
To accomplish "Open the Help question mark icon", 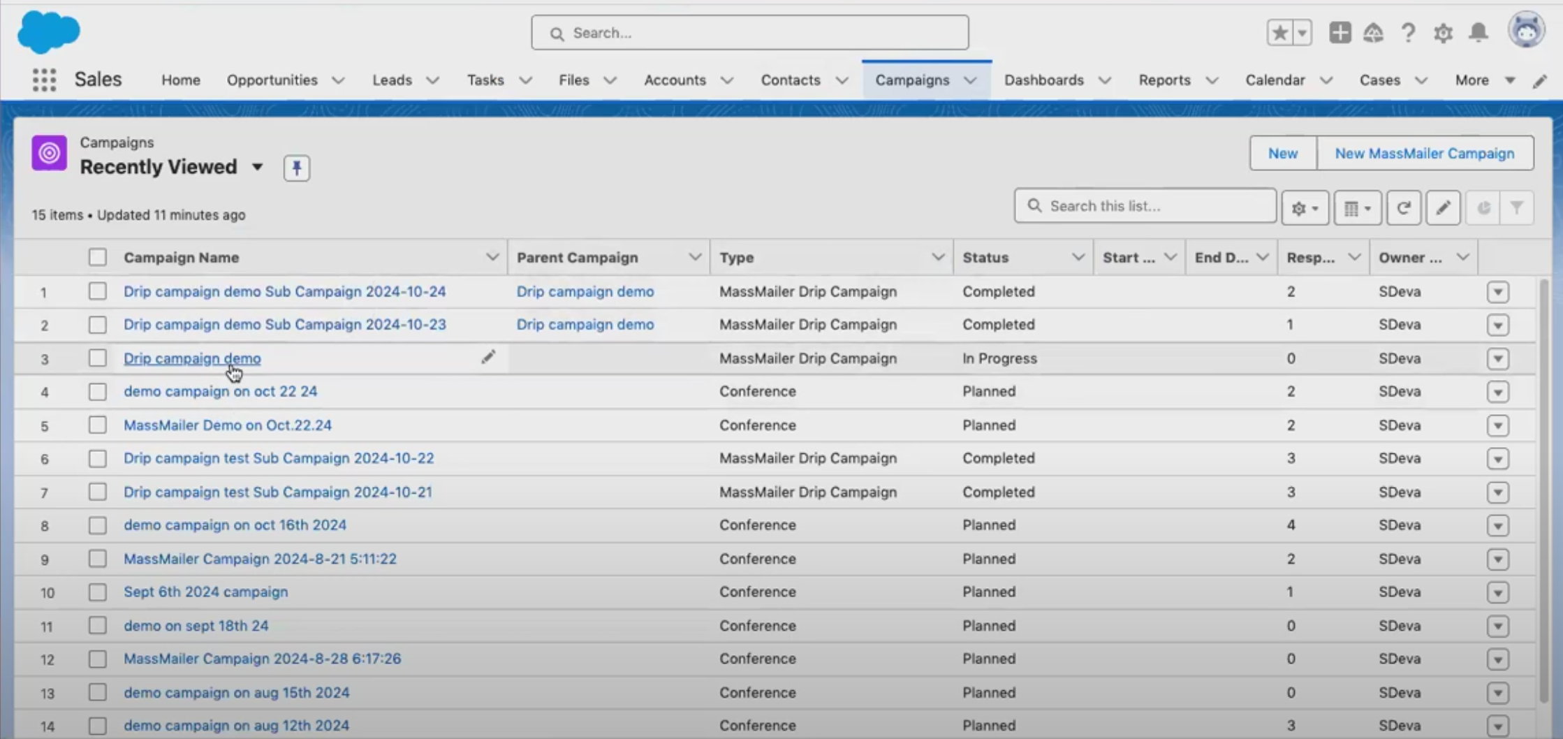I will click(1408, 33).
